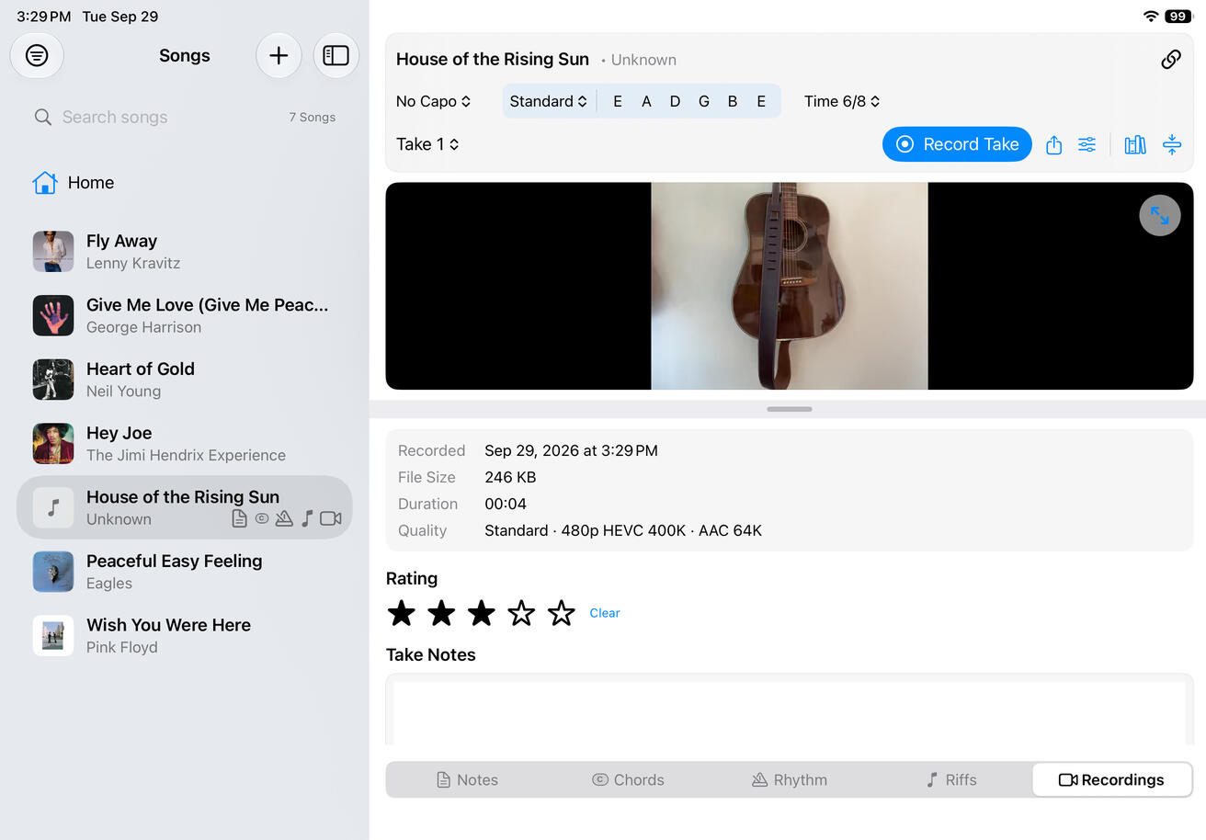The height and width of the screenshot is (840, 1206).
Task: Click the Home icon in sidebar
Action: 44,183
